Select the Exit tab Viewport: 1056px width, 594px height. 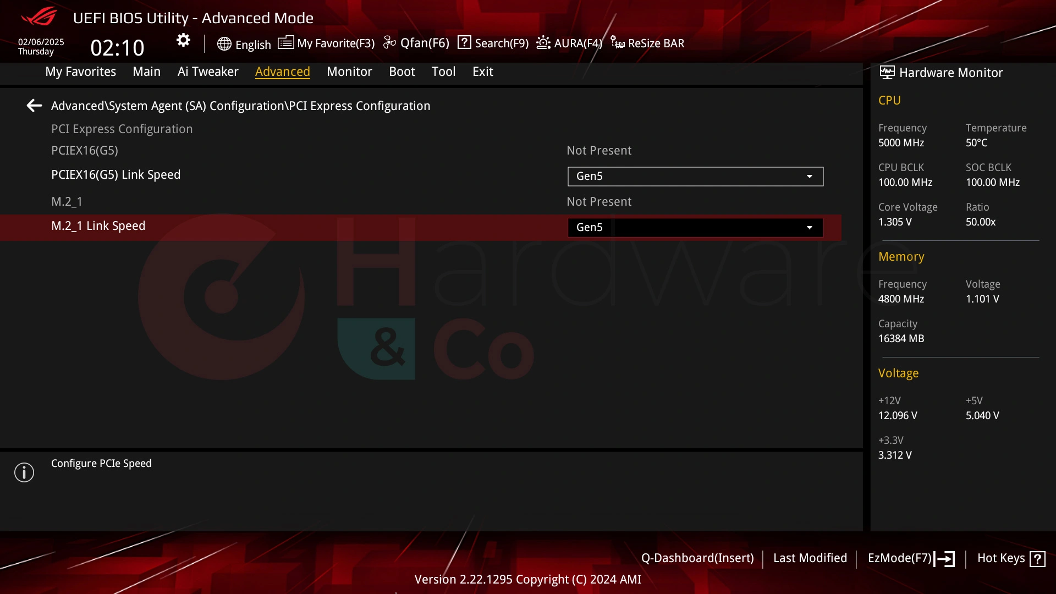pyautogui.click(x=482, y=71)
